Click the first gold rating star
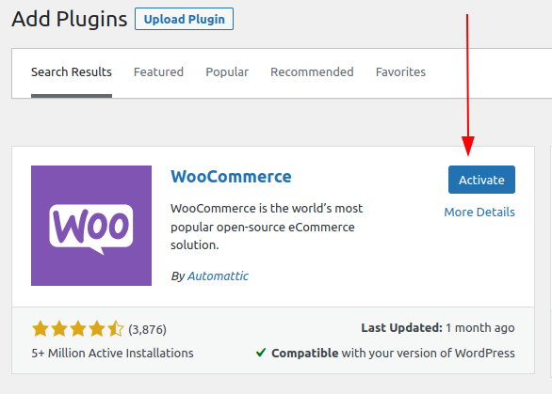Viewport: 552px width, 394px height. pyautogui.click(x=41, y=329)
